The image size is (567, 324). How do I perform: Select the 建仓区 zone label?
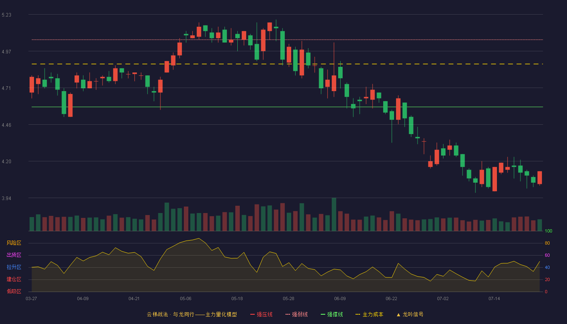tap(14, 279)
